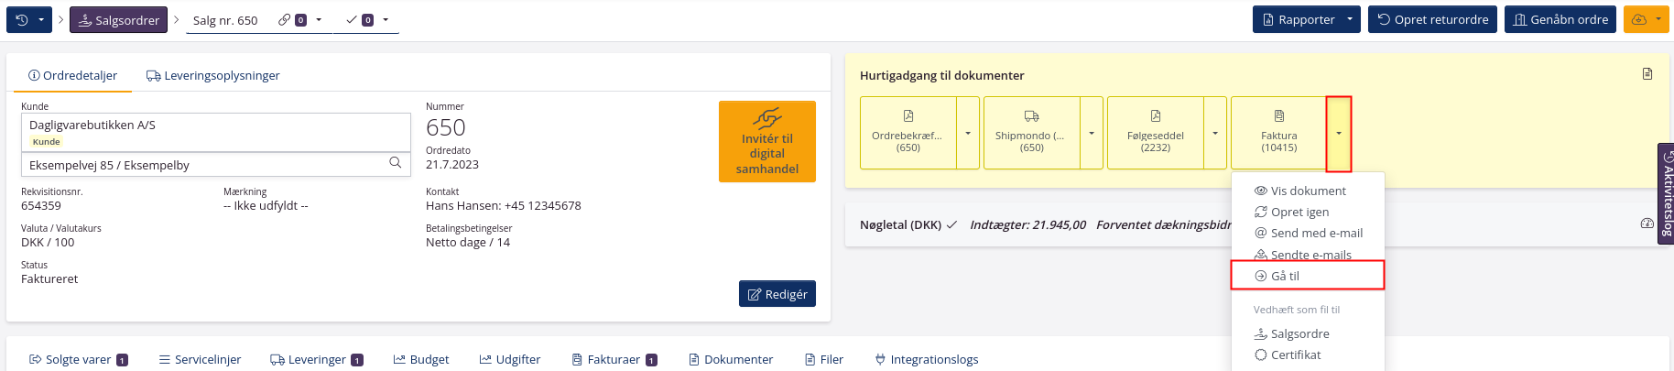Select Send med e-mail menu entry
1674x371 pixels.
(1308, 233)
